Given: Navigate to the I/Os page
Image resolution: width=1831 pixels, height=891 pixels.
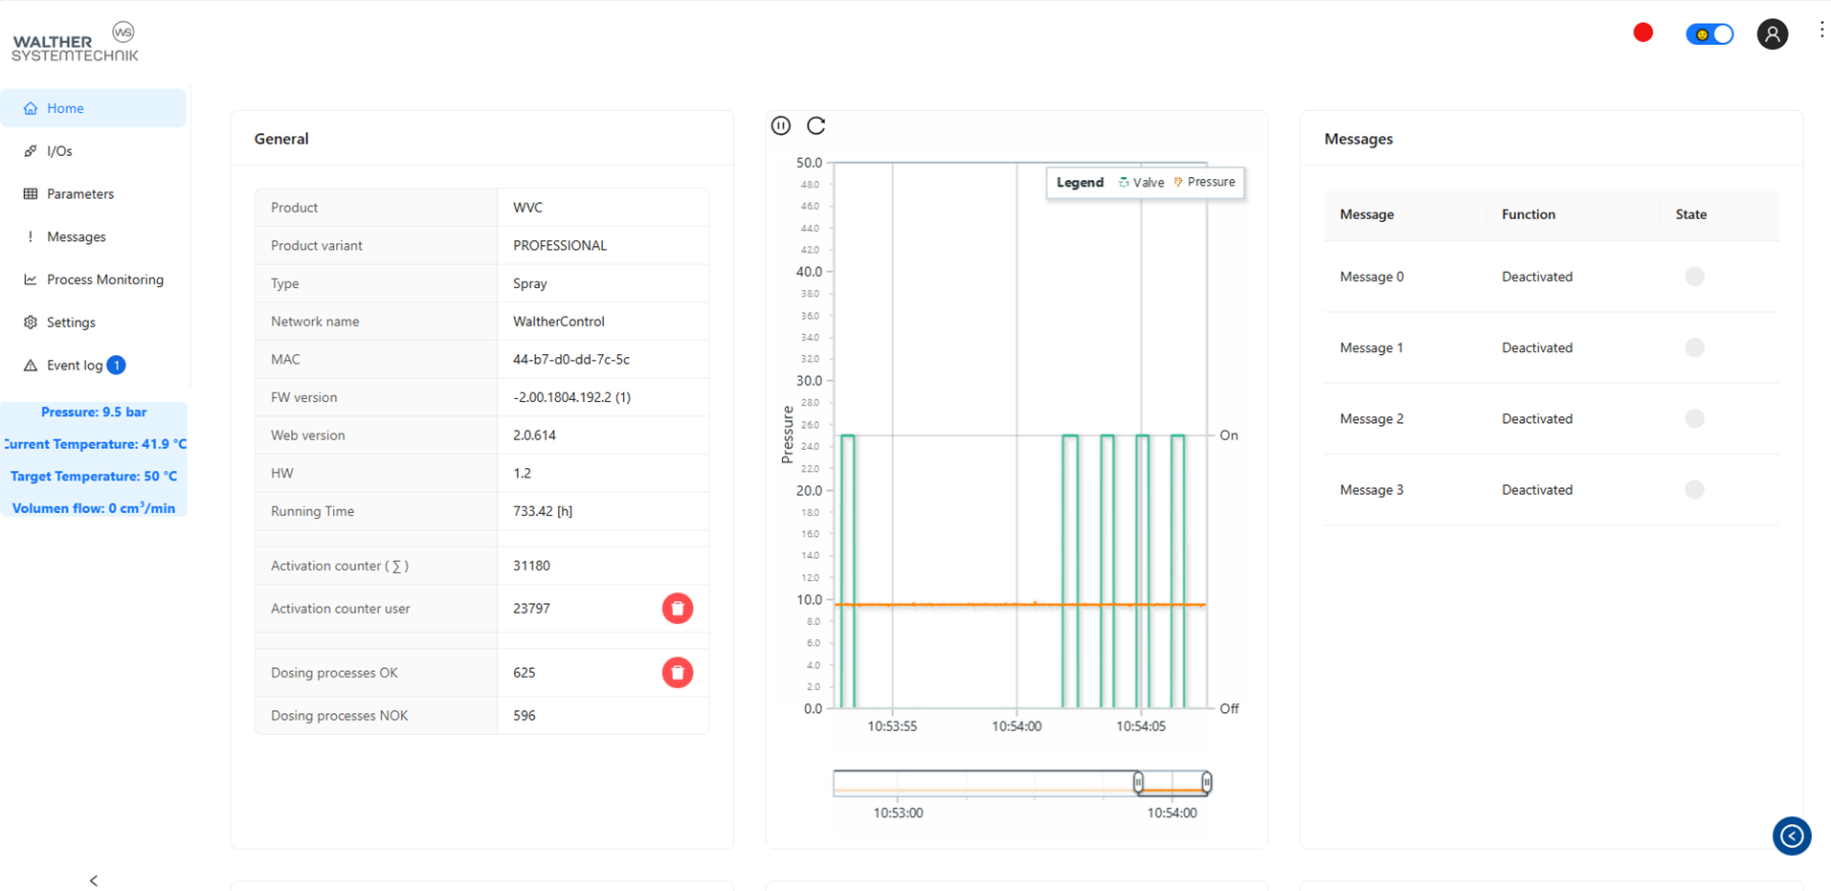Looking at the screenshot, I should 59,151.
